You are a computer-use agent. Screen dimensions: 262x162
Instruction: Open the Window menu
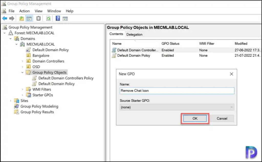coord(54,11)
